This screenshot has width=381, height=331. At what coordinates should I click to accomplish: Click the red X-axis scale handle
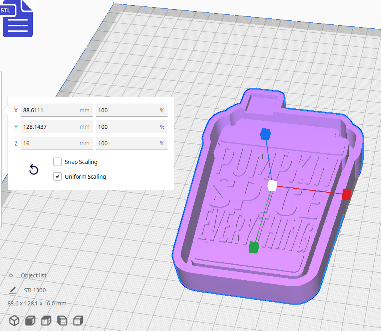point(346,195)
